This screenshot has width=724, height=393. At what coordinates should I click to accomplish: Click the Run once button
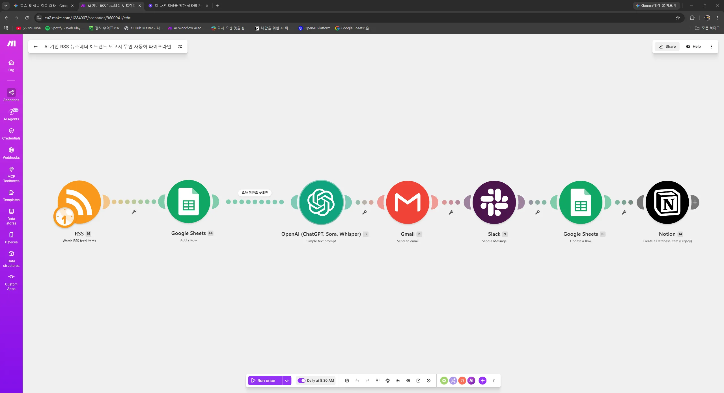[x=265, y=381]
